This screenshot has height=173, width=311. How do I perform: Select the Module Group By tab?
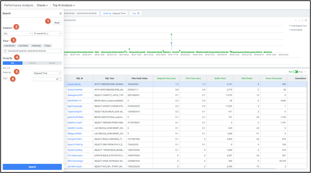pos(52,63)
